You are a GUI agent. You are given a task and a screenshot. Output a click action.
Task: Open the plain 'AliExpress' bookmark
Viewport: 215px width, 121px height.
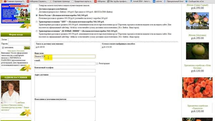pos(100,1)
